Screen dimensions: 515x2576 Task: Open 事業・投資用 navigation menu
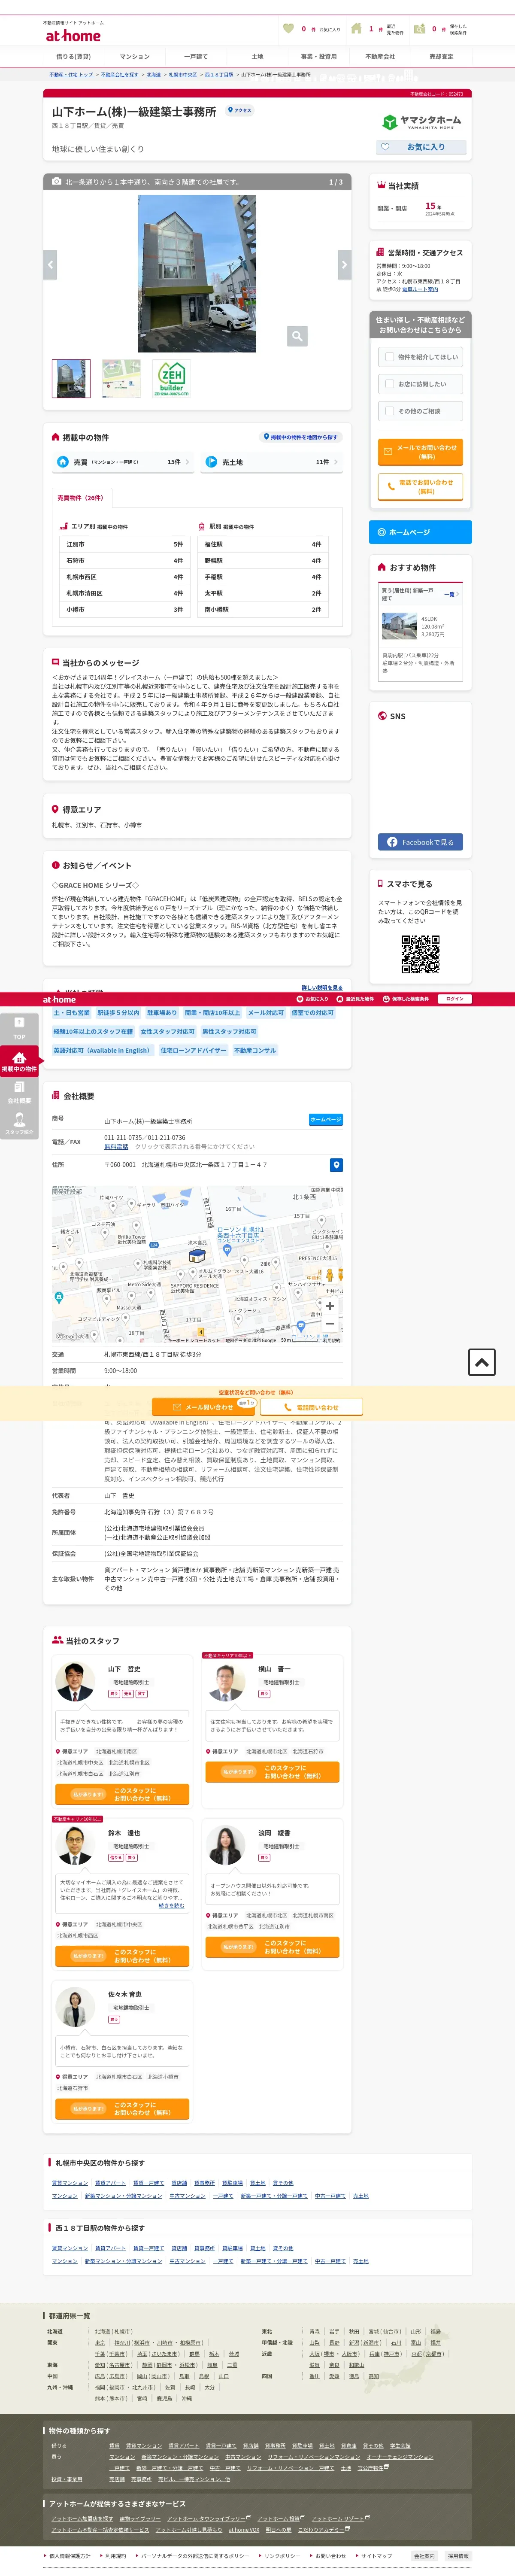pyautogui.click(x=319, y=57)
